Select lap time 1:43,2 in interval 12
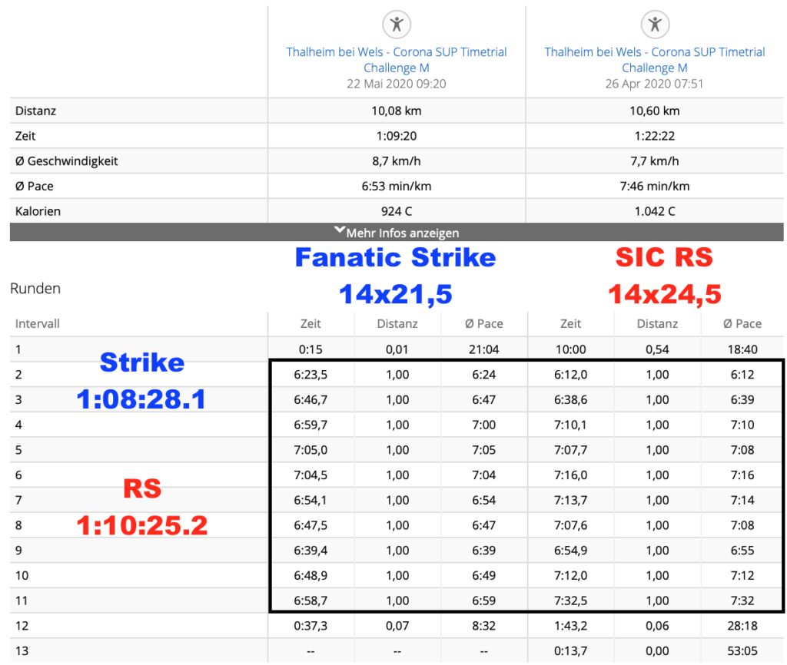The width and height of the screenshot is (787, 665). [x=571, y=626]
